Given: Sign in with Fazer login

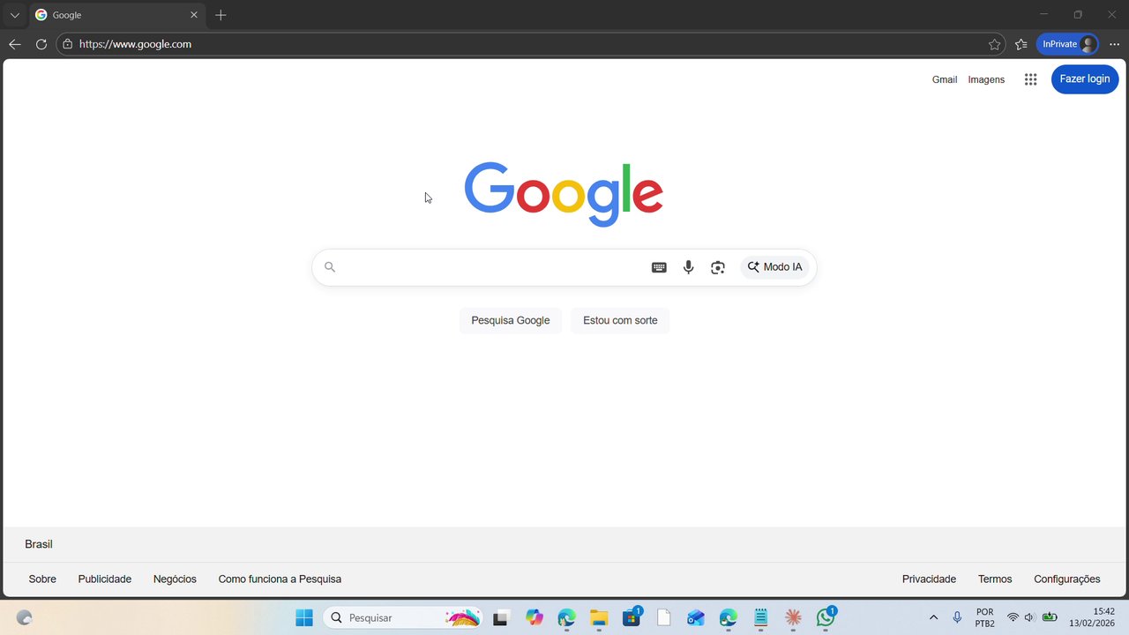Looking at the screenshot, I should (x=1085, y=79).
